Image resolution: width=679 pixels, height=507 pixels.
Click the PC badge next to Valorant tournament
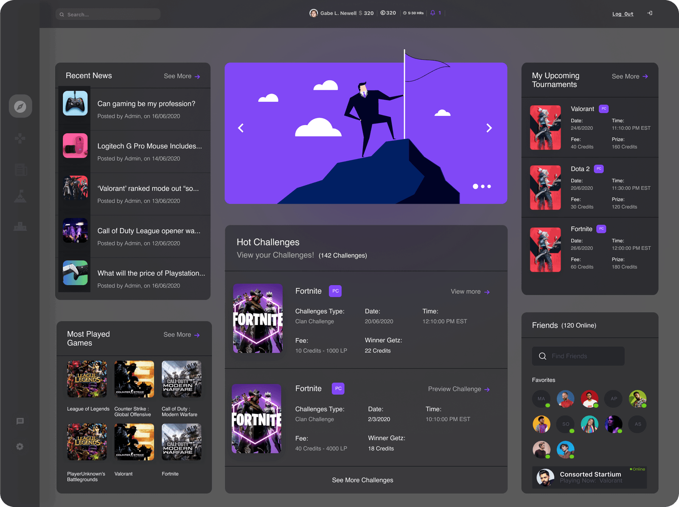(604, 109)
